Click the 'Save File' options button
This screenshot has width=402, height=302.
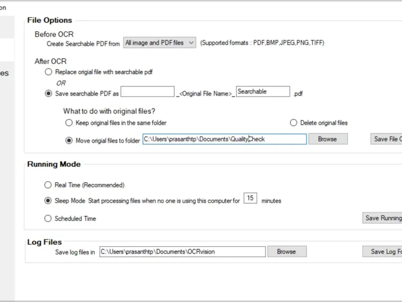(386, 139)
